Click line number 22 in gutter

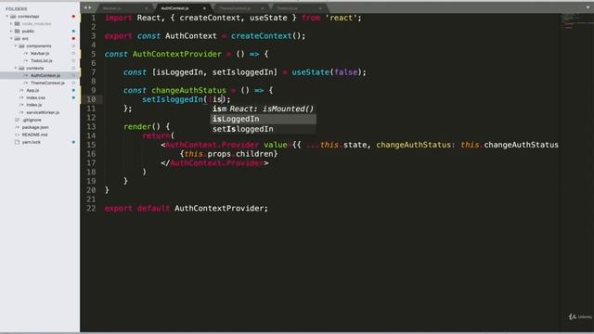pyautogui.click(x=91, y=208)
